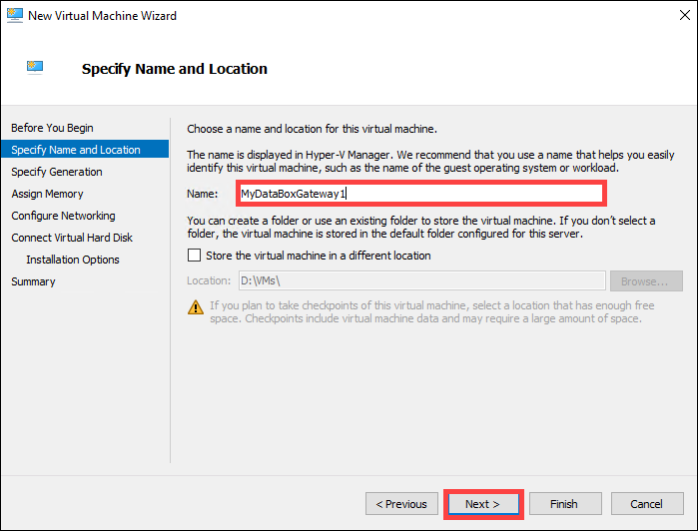Click the < Previous button
This screenshot has height=531, width=698.
[x=401, y=504]
